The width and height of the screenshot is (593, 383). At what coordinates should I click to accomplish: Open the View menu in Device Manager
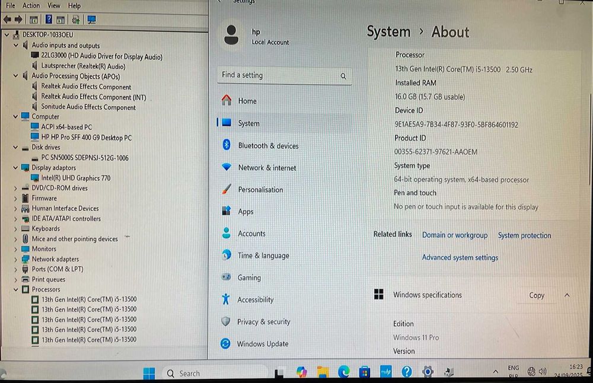[x=54, y=5]
